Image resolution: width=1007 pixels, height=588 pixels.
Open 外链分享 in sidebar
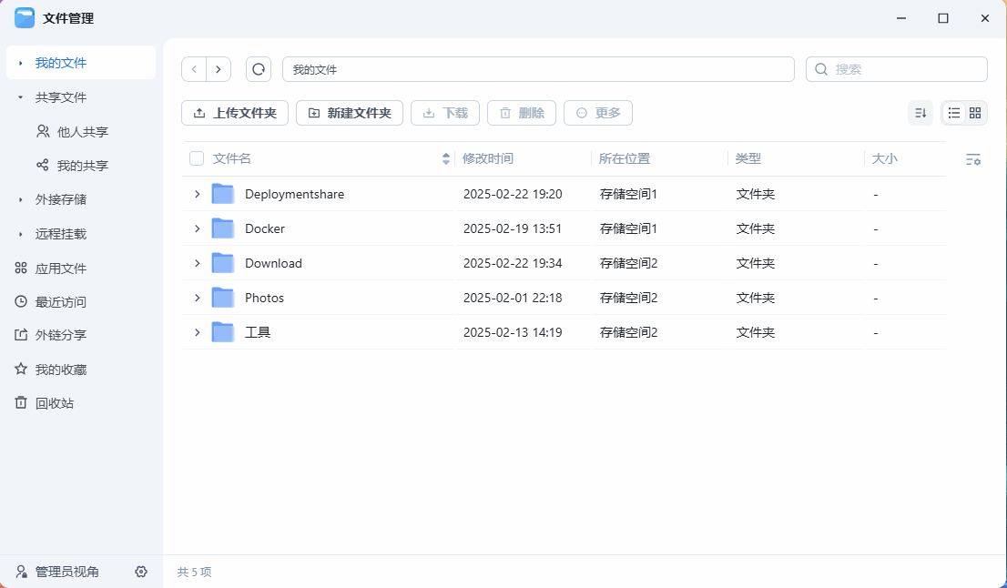point(60,335)
